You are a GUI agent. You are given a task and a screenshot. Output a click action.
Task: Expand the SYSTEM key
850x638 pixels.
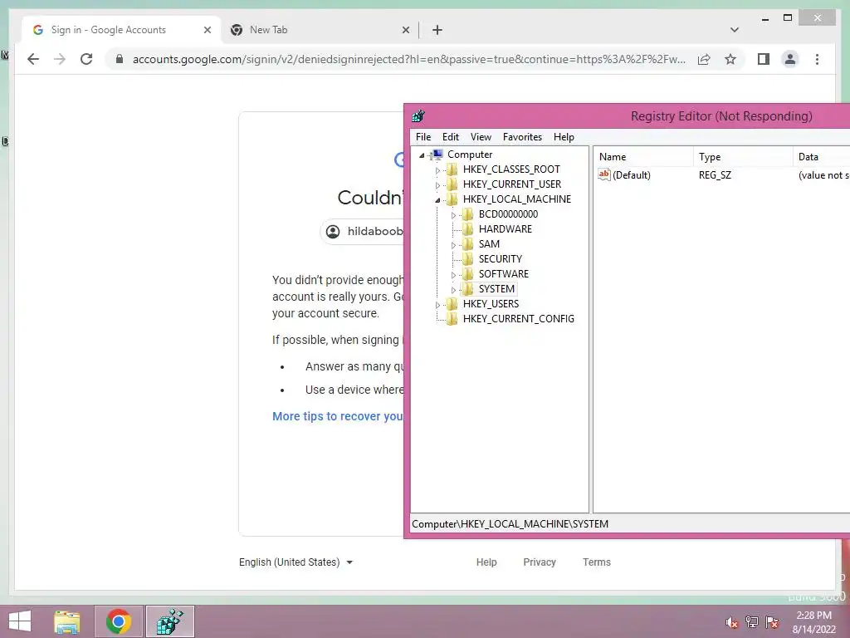tap(454, 290)
